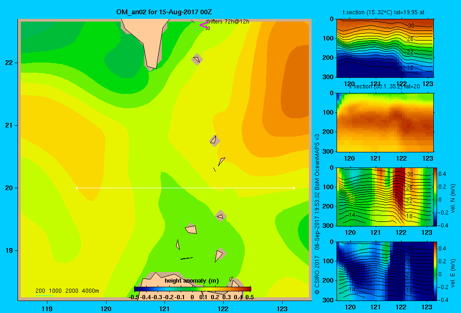
Task: Click the "-0.5" tick on height anomaly colorbar
Action: point(134,297)
